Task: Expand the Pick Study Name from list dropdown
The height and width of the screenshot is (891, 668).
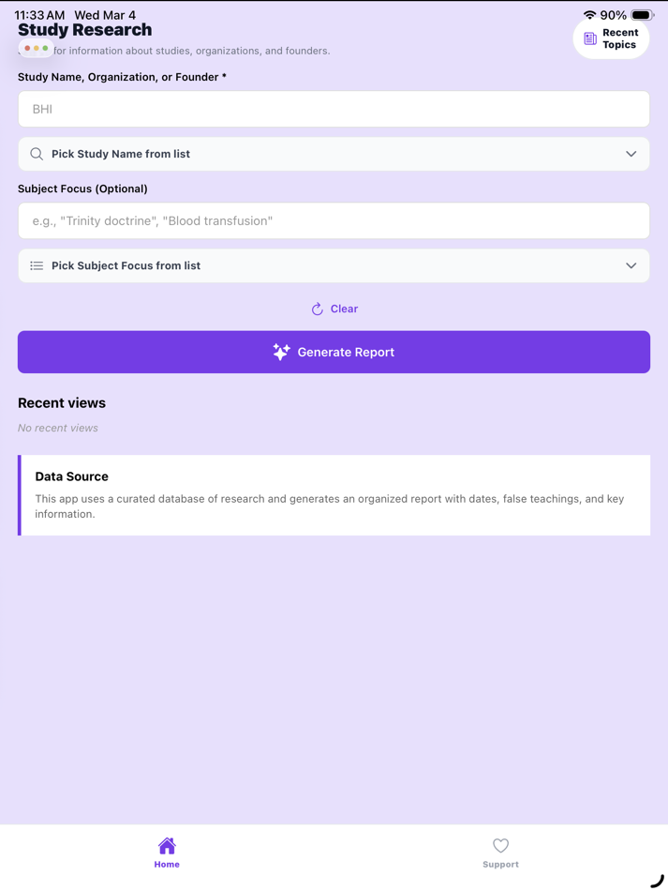Action: point(631,154)
